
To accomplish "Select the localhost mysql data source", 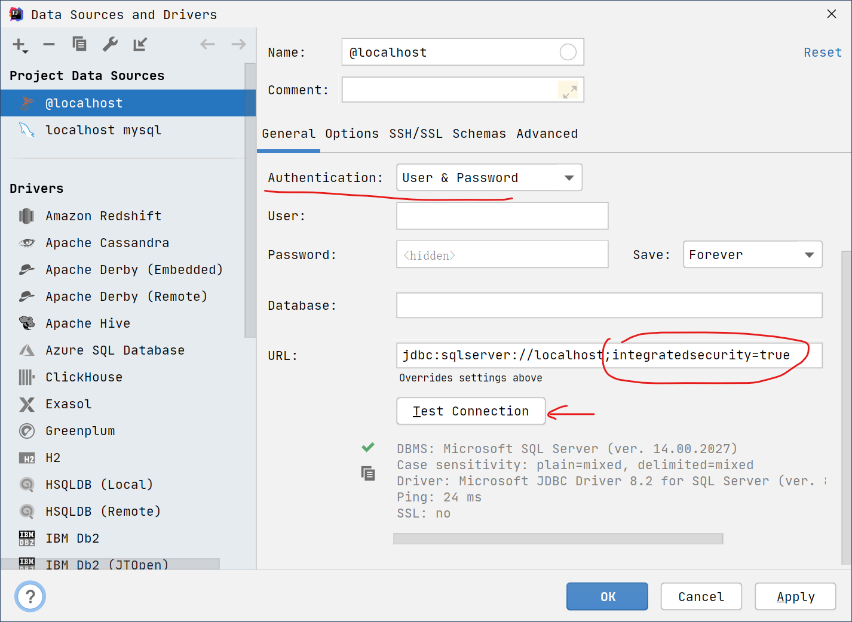I will pos(103,130).
